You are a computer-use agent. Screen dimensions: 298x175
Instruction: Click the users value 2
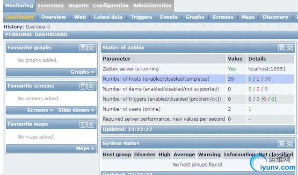229,109
